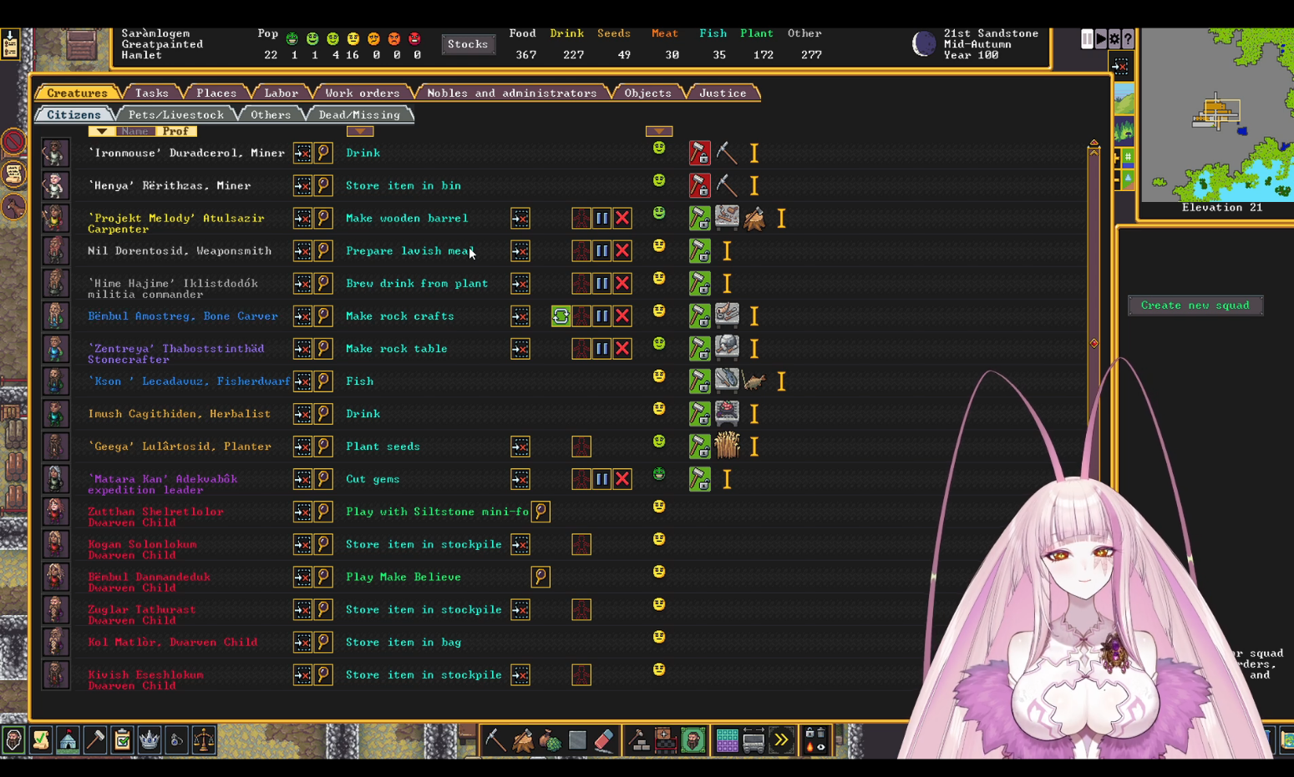1294x777 pixels.
Task: Open the places tent icon
Action: [68, 739]
